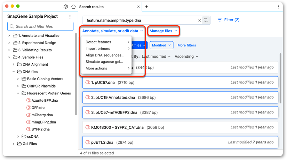
Task: Click the 4 of 11 files selected status
Action: coord(97,153)
